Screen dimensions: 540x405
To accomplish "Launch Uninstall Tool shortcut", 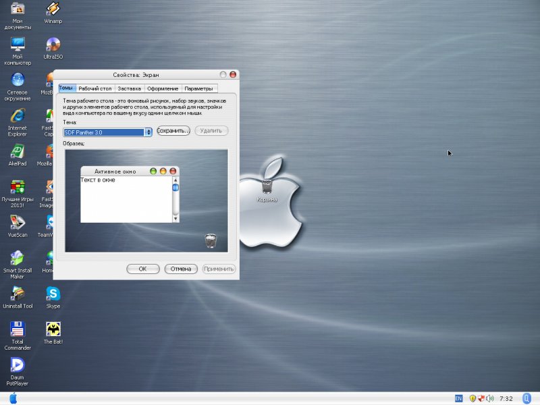I will pyautogui.click(x=18, y=297).
